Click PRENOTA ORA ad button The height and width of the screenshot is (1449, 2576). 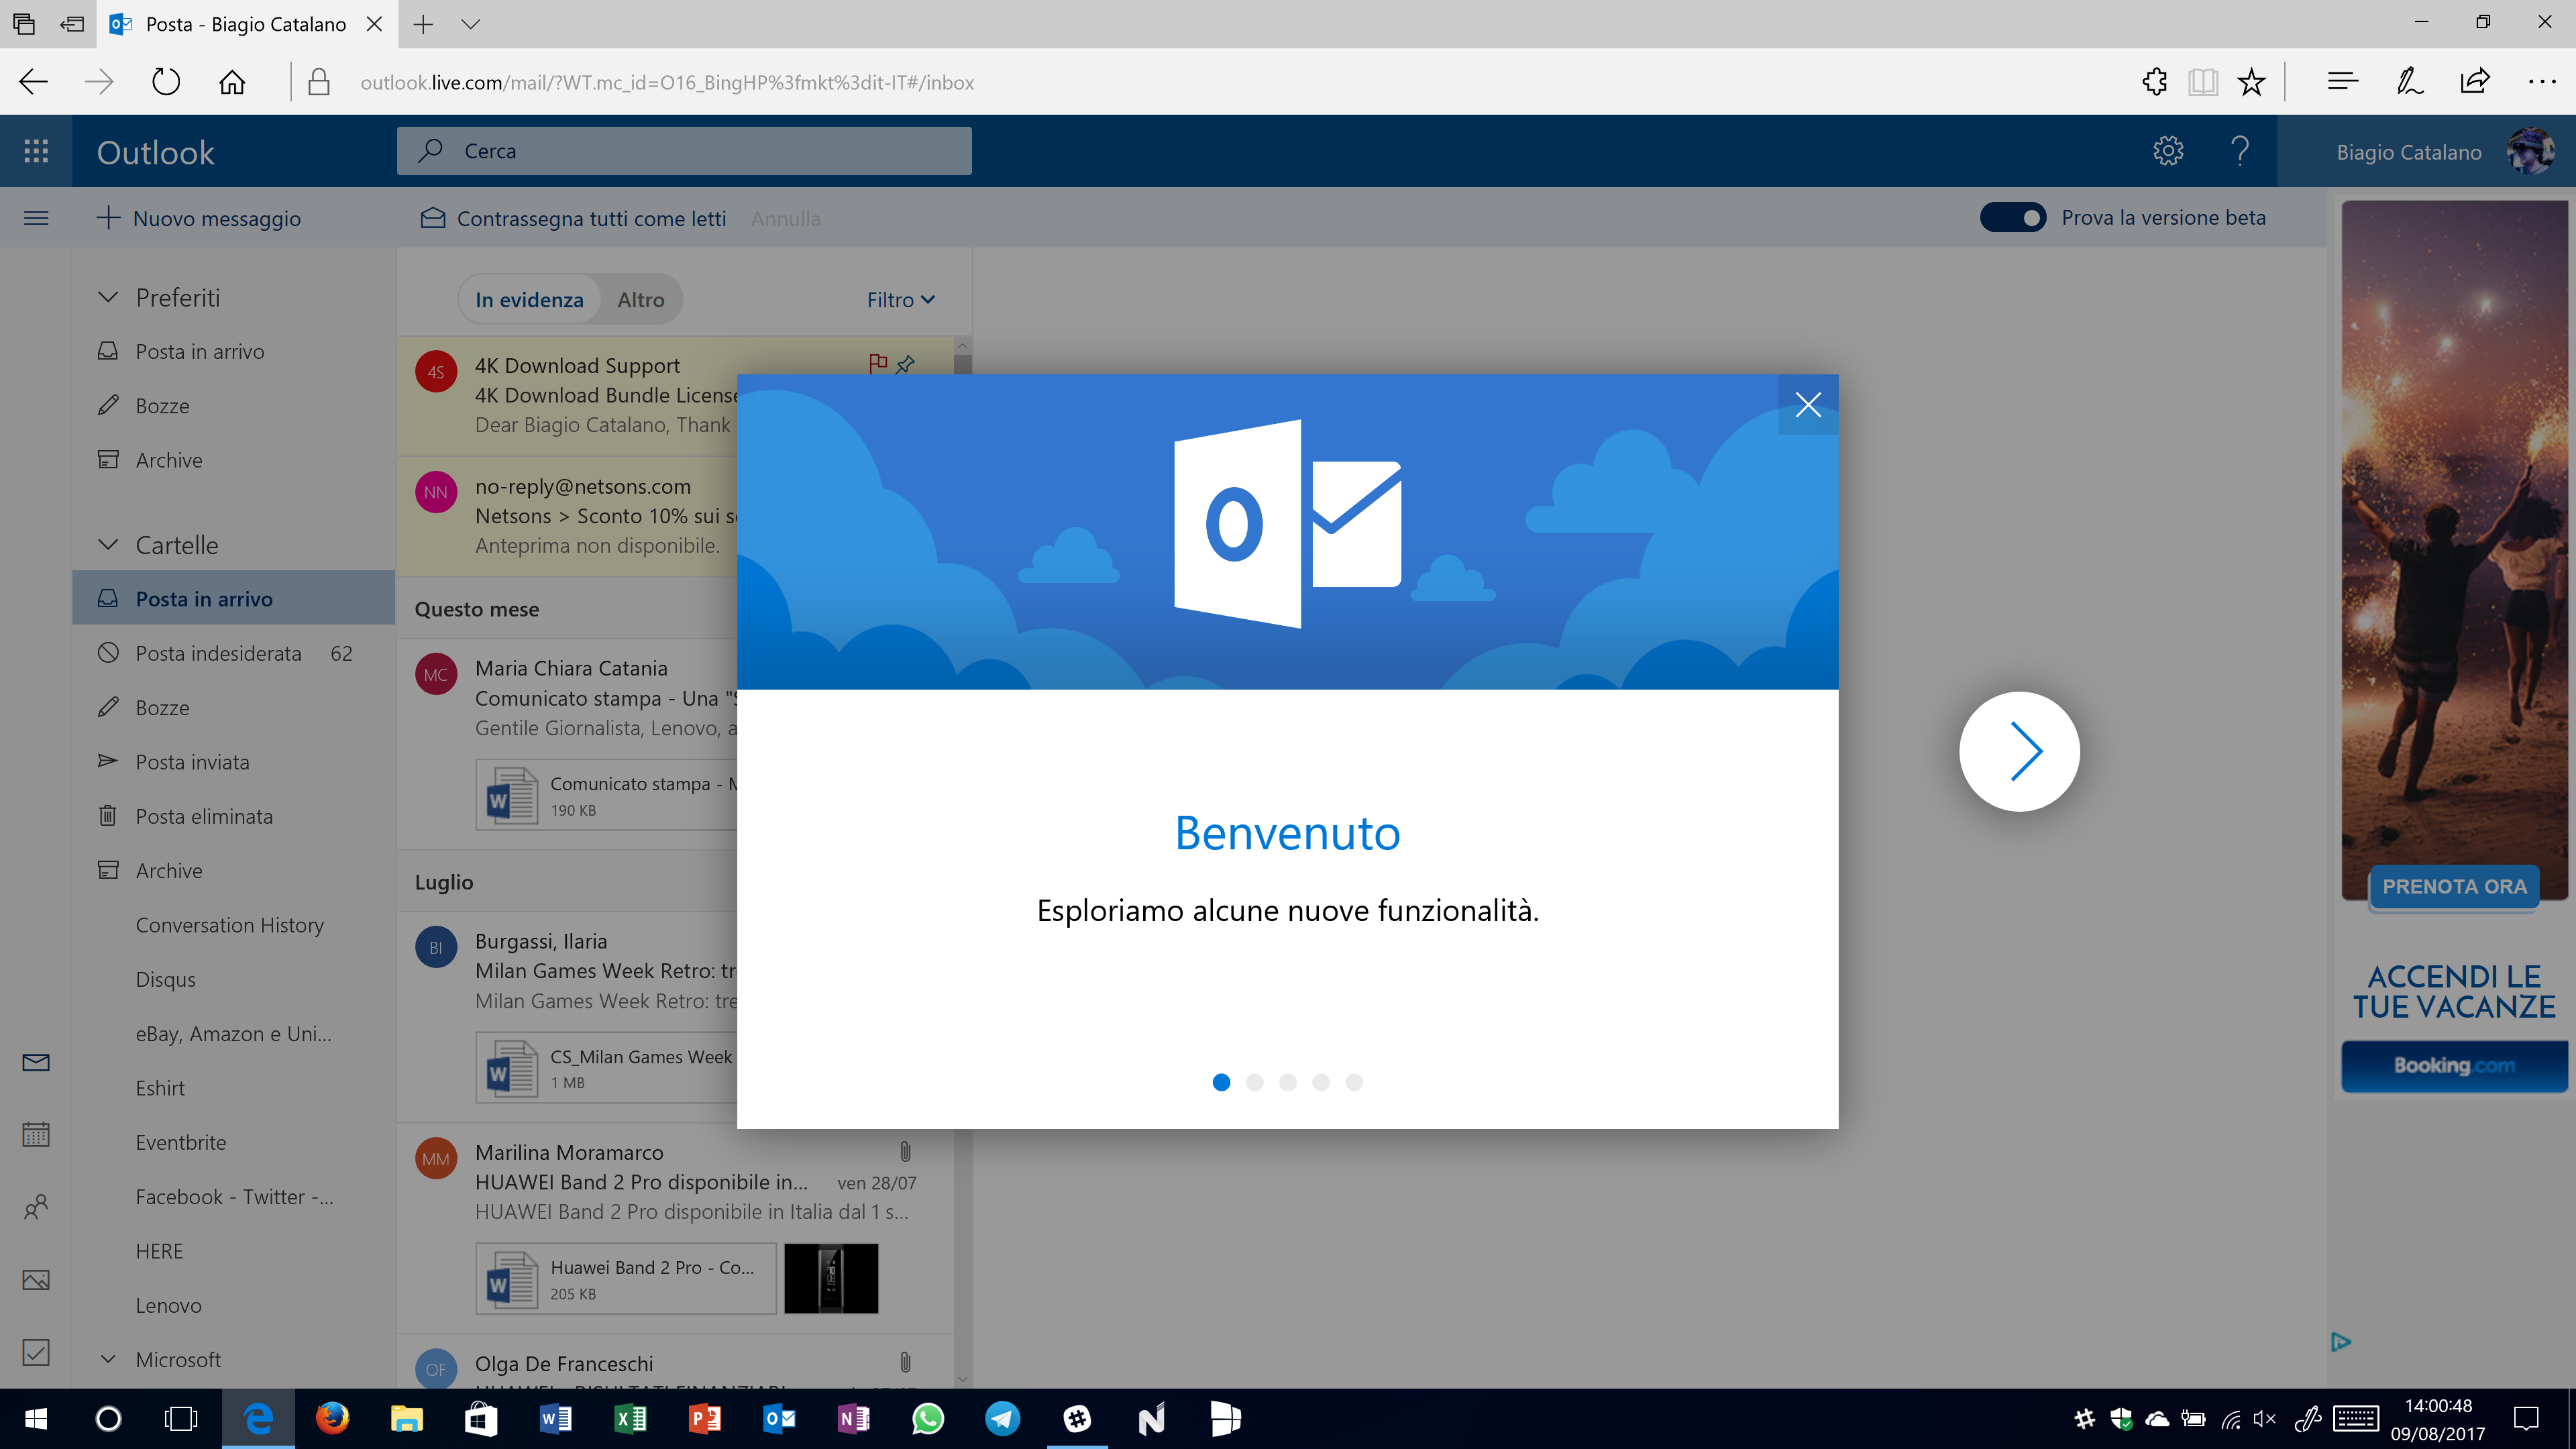2454,886
